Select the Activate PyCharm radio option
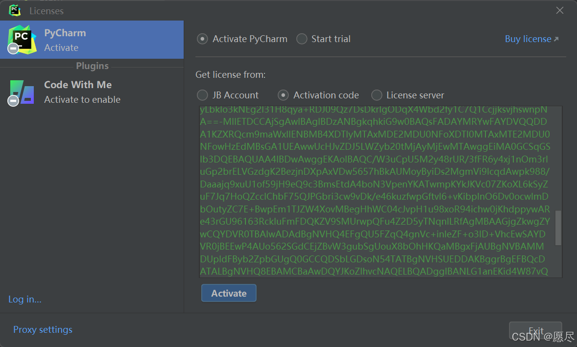Viewport: 577px width, 347px height. pos(202,39)
